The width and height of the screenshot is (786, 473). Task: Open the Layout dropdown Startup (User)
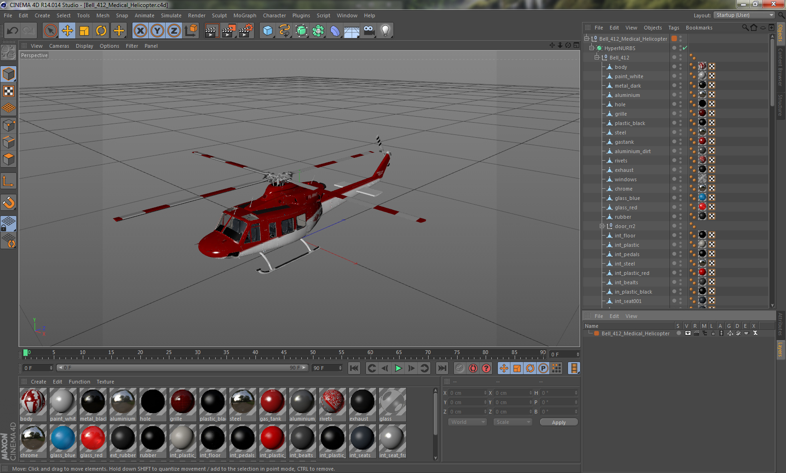click(744, 15)
